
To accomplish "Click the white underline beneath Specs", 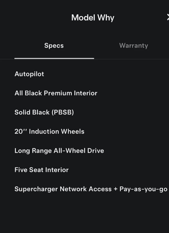I will pos(54,58).
